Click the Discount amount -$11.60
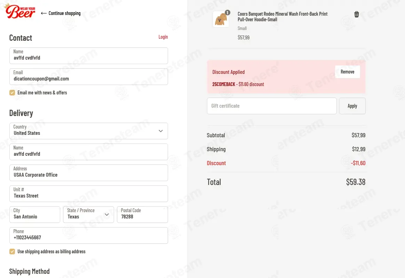405x278 pixels. (358, 163)
